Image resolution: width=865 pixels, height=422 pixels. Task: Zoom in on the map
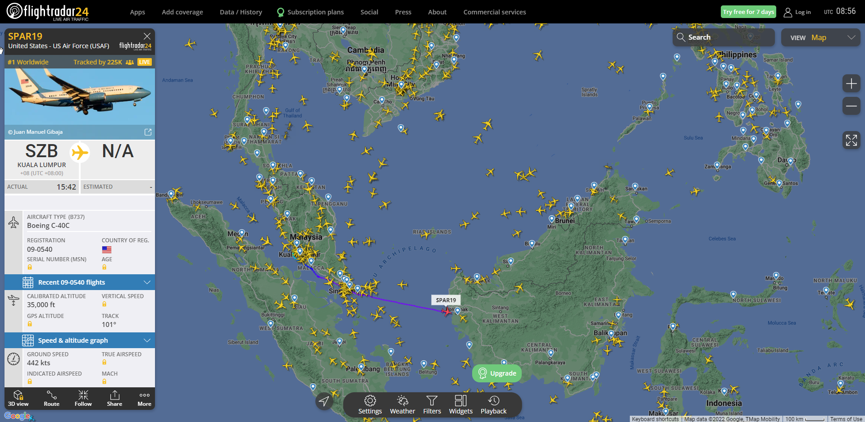tap(851, 83)
